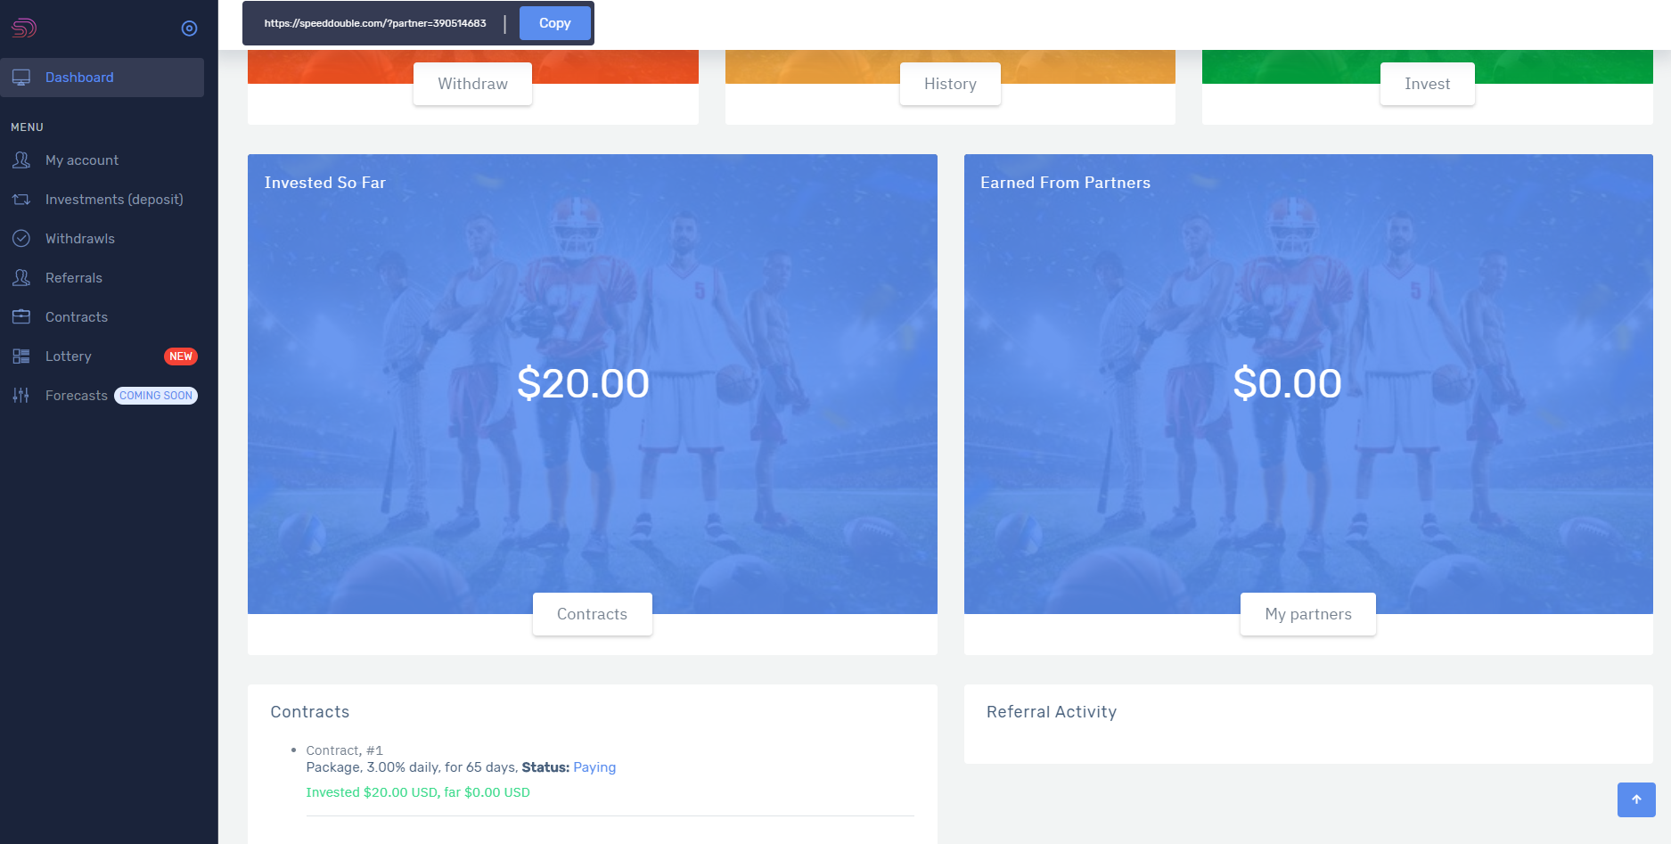Click the Dashboard monitor icon

21,78
